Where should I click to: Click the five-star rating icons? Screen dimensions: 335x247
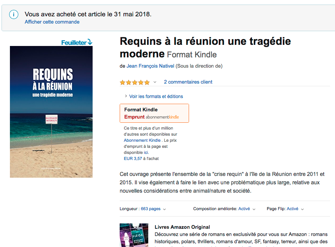click(x=135, y=82)
